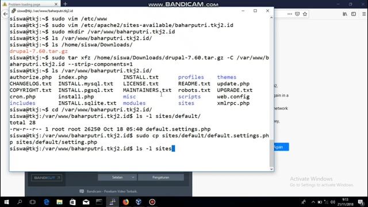This screenshot has height=207, width=368.
Task: Open network icon in system tray
Action: [326, 202]
